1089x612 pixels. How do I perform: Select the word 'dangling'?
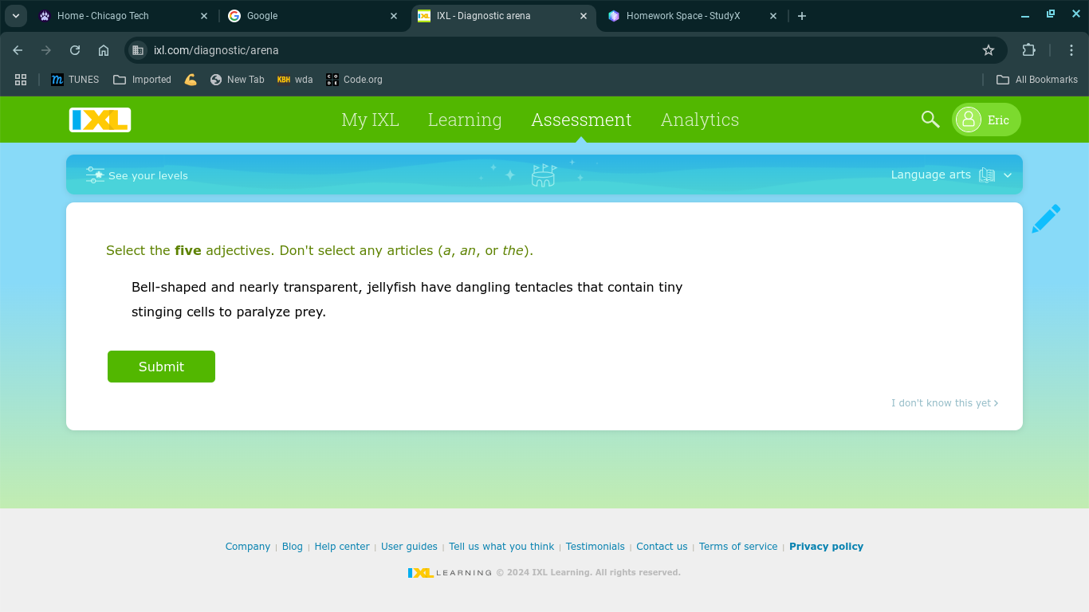482,288
